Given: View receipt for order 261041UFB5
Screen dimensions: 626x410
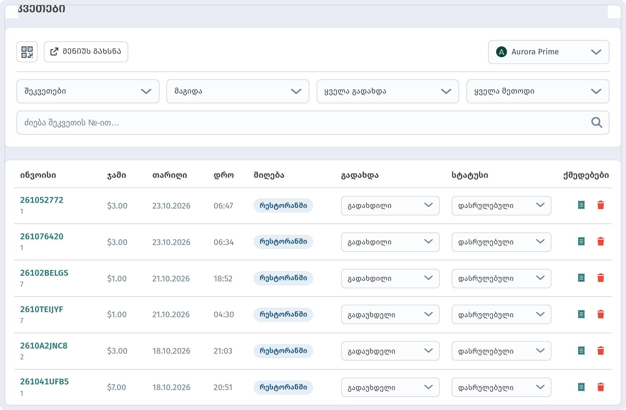Looking at the screenshot, I should [x=581, y=387].
